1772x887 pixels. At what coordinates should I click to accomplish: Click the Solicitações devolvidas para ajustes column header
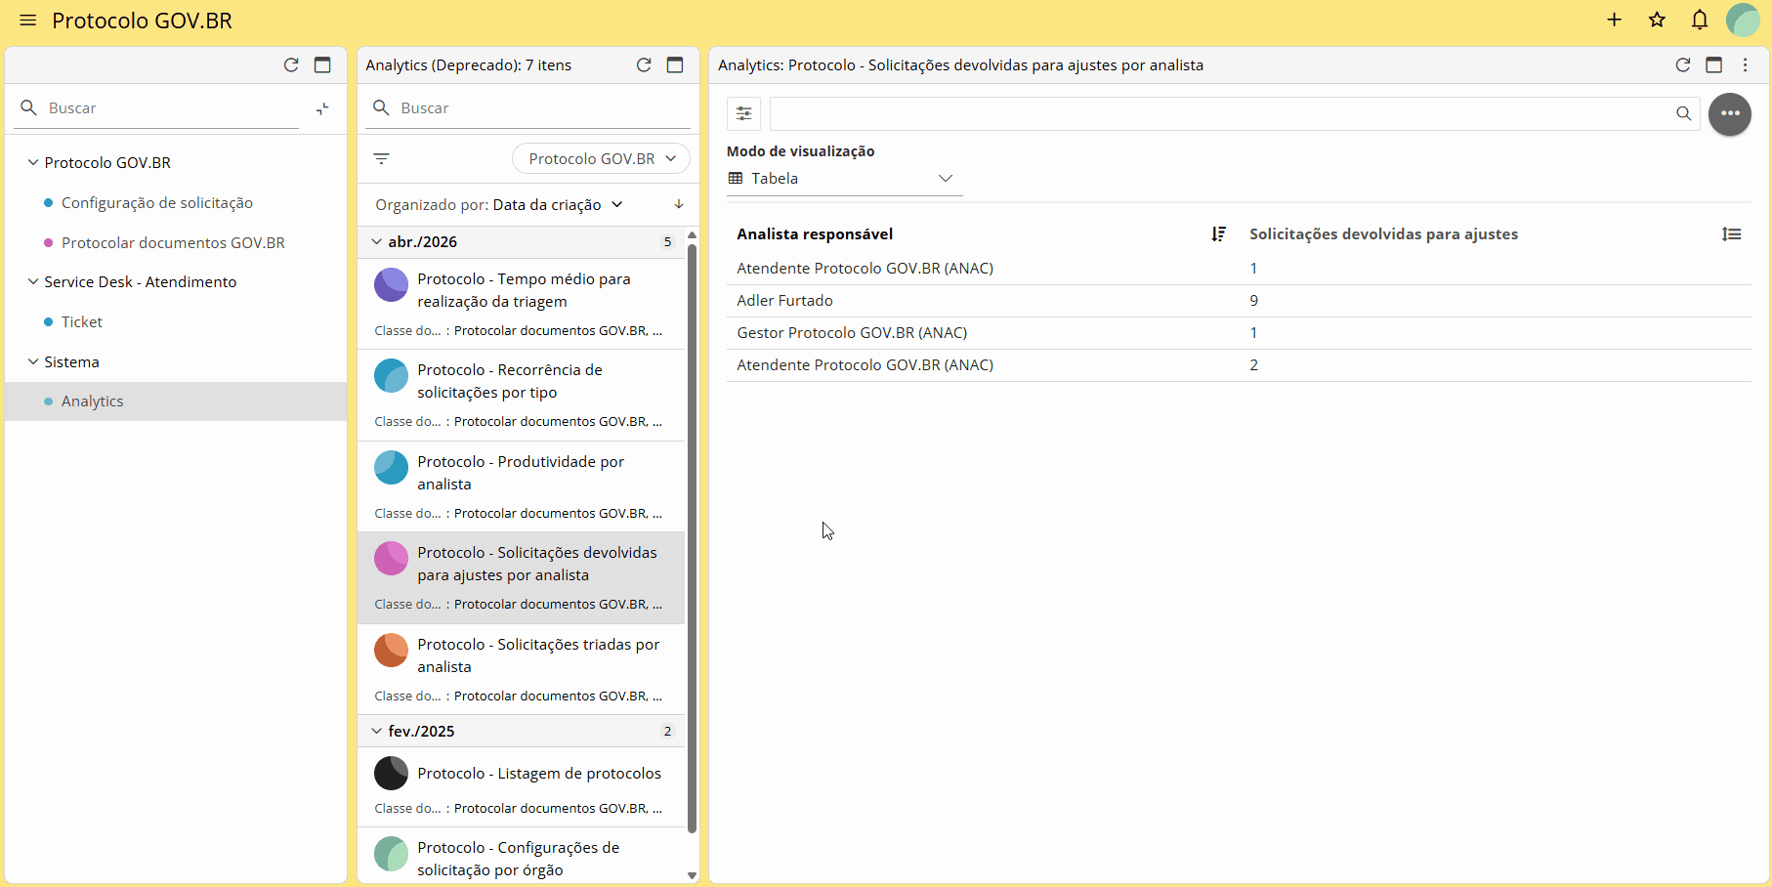click(1383, 233)
